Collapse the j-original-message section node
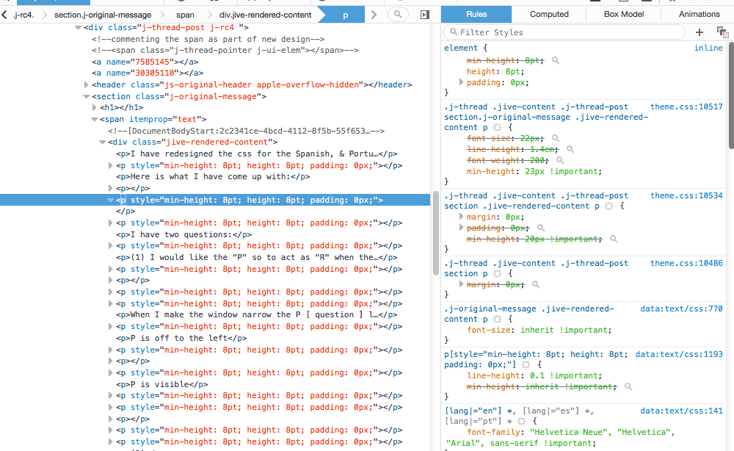This screenshot has height=451, width=734. pyautogui.click(x=87, y=96)
